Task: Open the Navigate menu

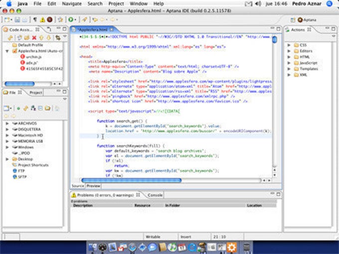Action: pyautogui.click(x=72, y=3)
